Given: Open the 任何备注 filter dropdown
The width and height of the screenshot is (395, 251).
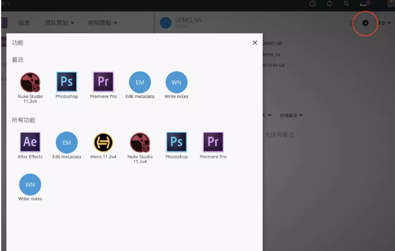Looking at the screenshot, I should (x=291, y=115).
